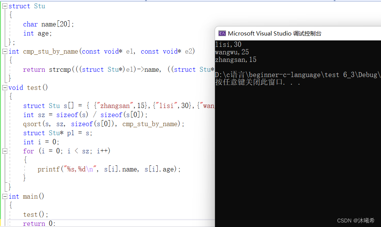Screen dimensions: 381x227
Task: Click the 'return 0;' line
Action: tap(39, 224)
